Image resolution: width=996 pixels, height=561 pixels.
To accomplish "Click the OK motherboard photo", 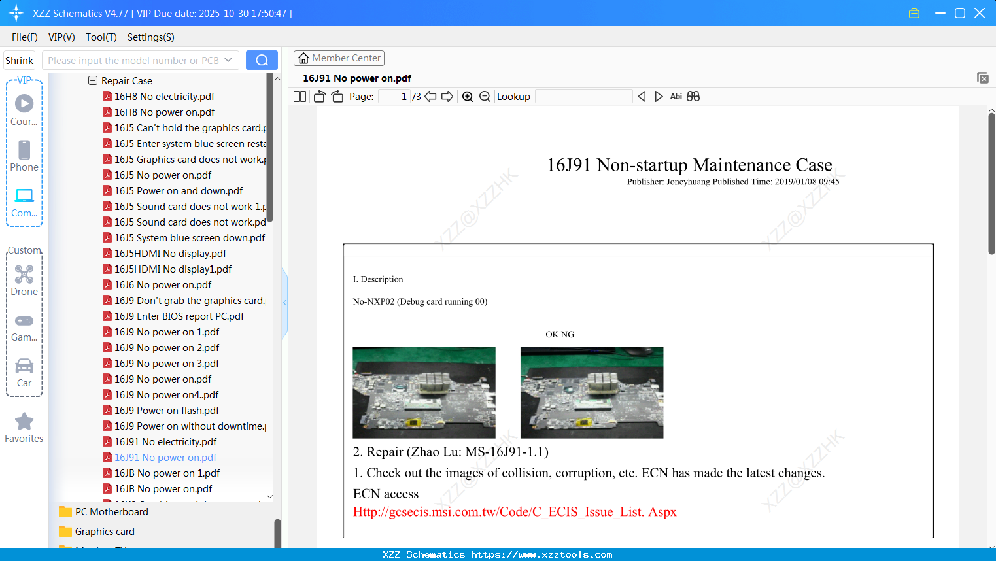I will (424, 392).
